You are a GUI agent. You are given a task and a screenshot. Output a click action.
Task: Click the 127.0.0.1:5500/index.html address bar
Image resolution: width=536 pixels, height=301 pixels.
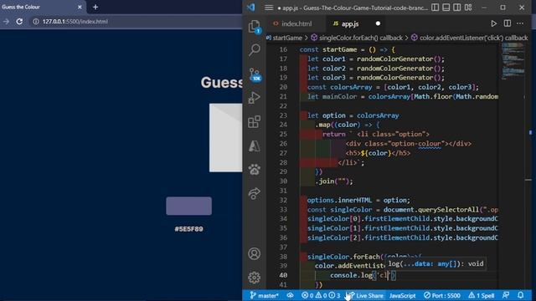coord(75,22)
